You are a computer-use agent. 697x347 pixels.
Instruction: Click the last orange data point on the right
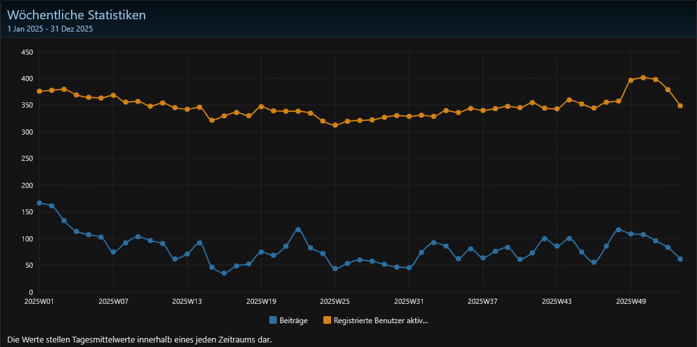coord(680,106)
